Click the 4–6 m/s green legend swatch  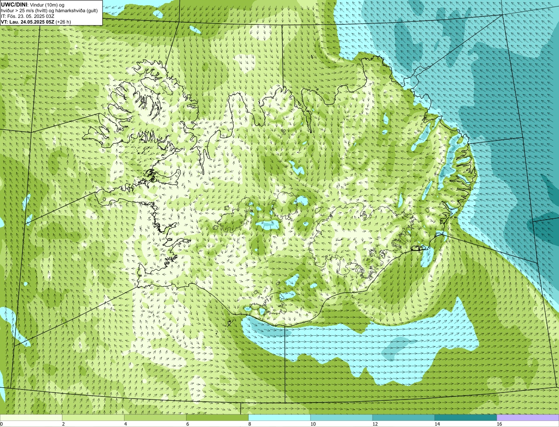(x=155, y=417)
